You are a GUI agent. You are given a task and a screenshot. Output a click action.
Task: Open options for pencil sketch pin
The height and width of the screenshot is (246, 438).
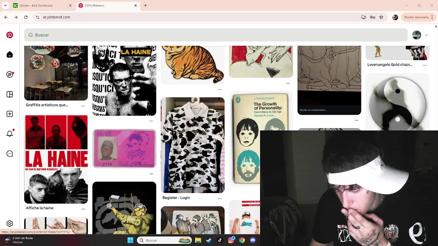point(356,120)
